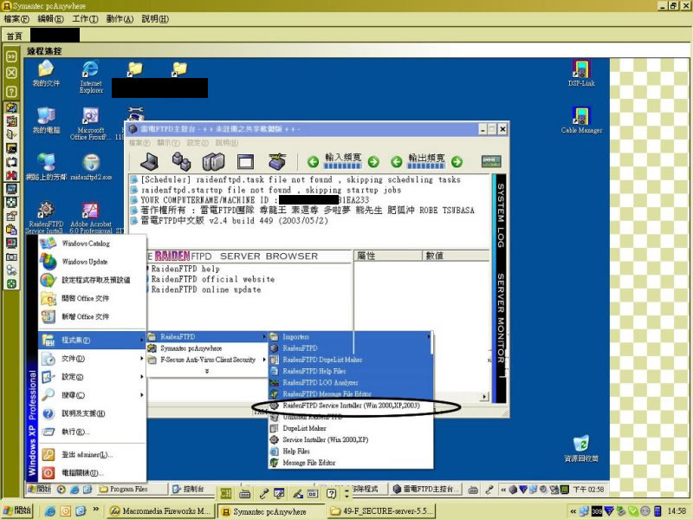Select RaidenFTPD official website tree entry
Image resolution: width=693 pixels, height=520 pixels.
tap(212, 279)
